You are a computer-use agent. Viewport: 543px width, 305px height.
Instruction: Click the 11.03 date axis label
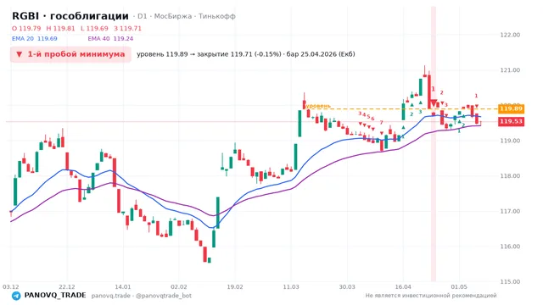(x=291, y=287)
